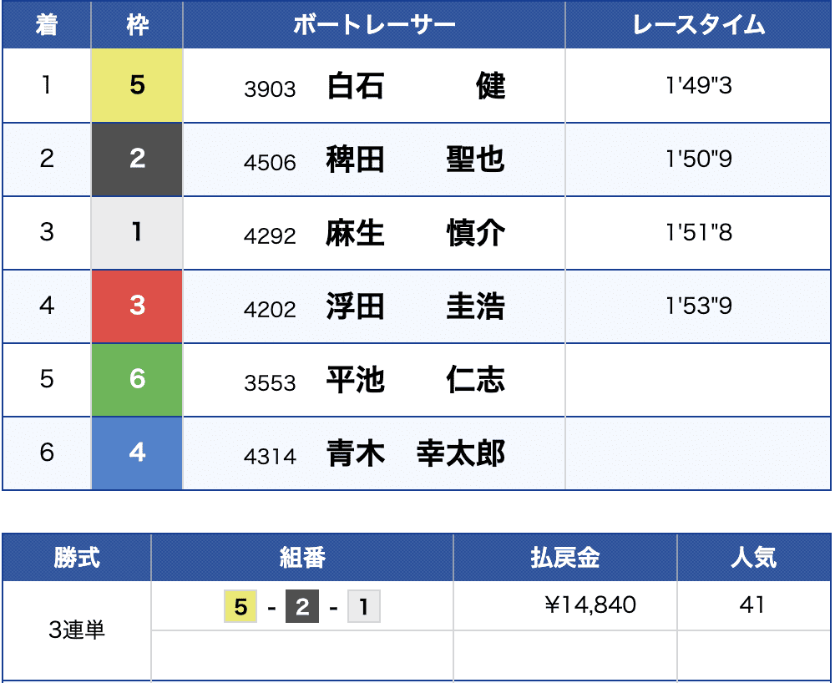
Task: Click the white 1 badge in 組番
Action: tap(364, 606)
